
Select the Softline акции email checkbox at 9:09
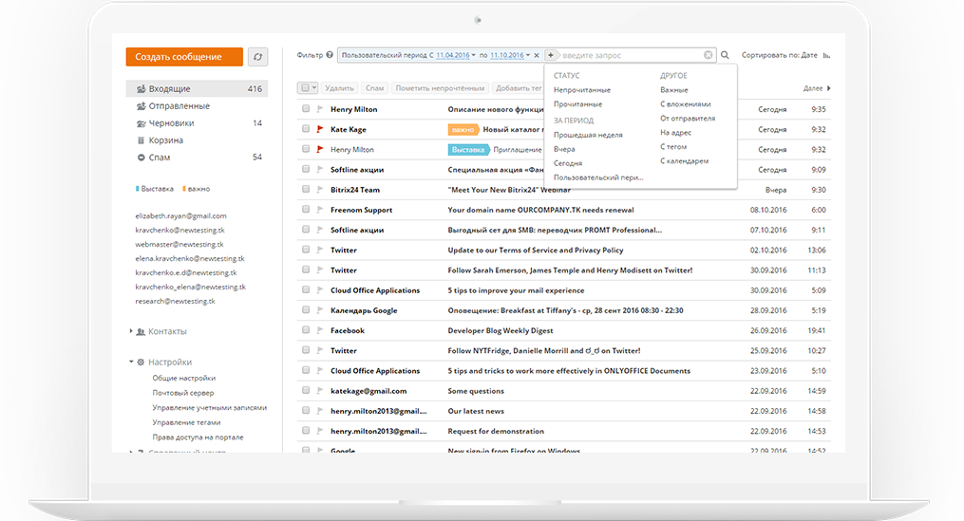point(306,170)
